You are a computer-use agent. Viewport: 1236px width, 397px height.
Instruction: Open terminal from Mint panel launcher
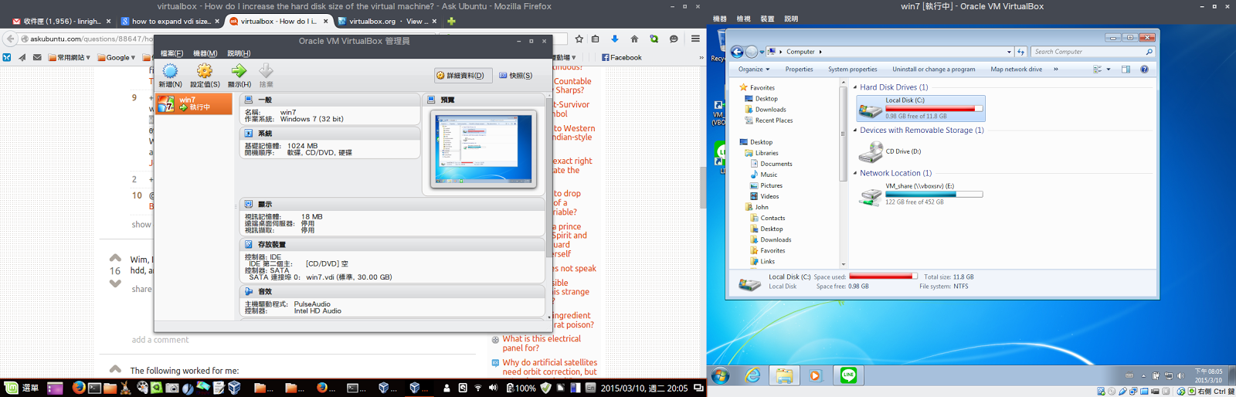[94, 388]
